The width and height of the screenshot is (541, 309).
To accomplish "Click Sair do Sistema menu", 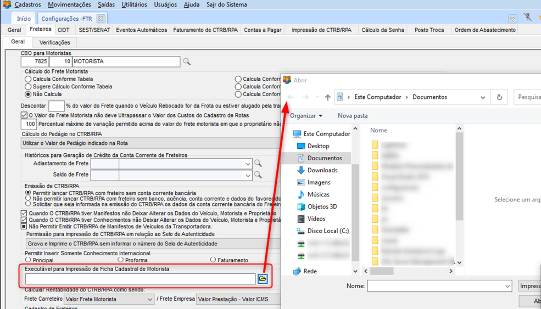I will coord(227,4).
